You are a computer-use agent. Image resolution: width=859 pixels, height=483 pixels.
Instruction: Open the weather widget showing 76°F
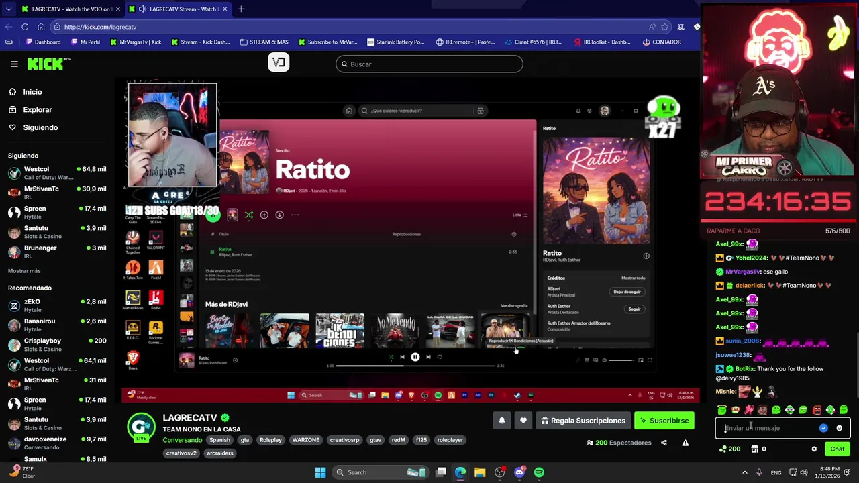[21, 472]
